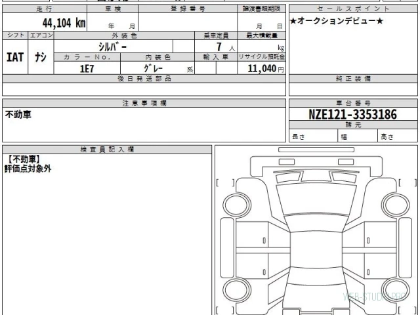Click the 純正装備 header bar
This screenshot has width=420, height=315.
(353, 79)
